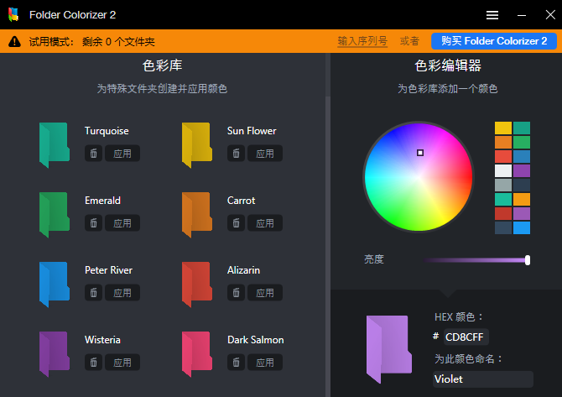Delete the Peter River color entry
The image size is (562, 397).
93,293
